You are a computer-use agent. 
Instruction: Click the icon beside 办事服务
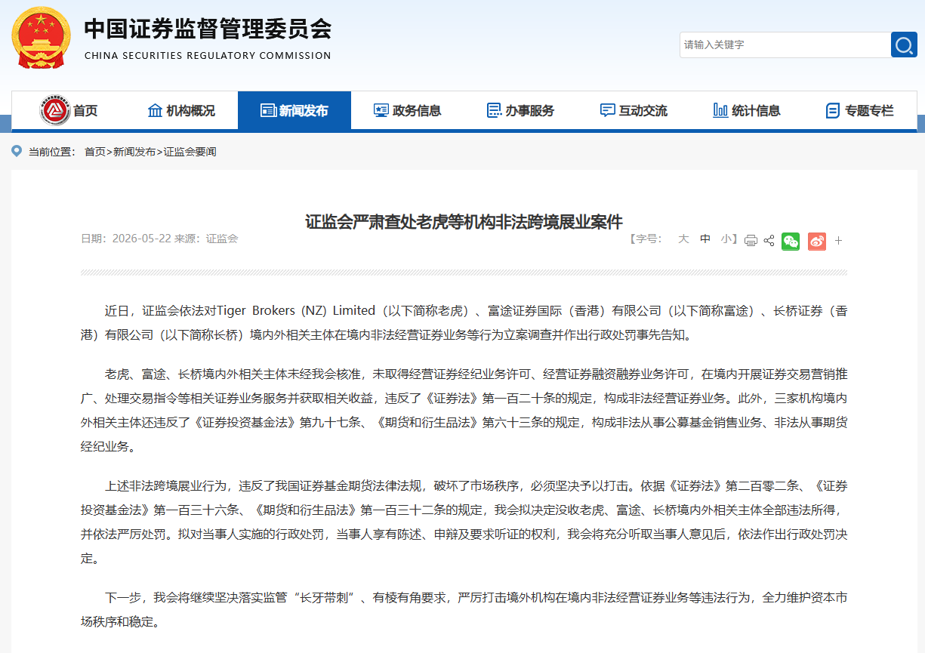[494, 110]
